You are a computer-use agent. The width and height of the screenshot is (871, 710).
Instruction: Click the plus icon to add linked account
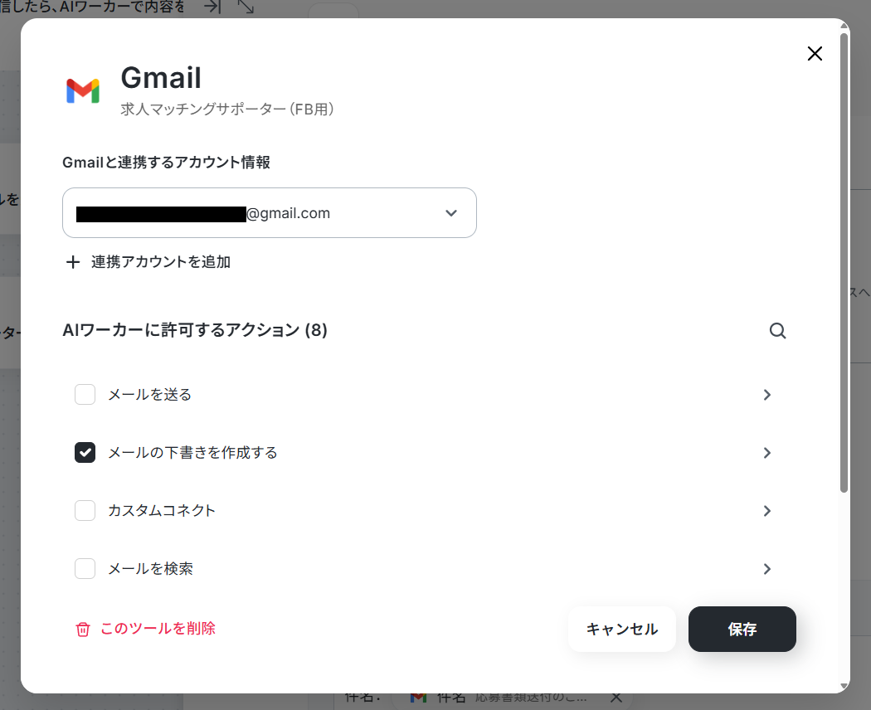[x=73, y=262]
